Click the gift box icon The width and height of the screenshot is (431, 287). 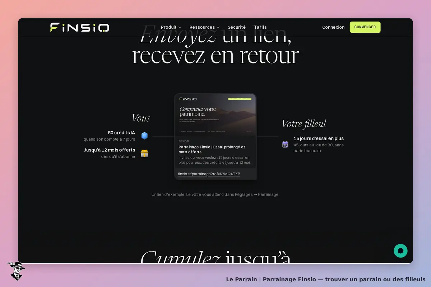click(x=144, y=154)
